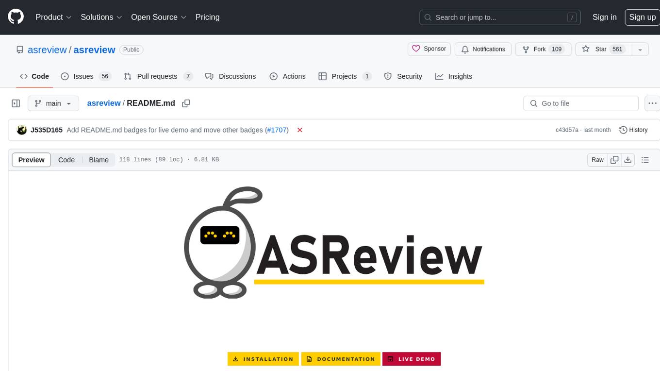Switch to the Code view
This screenshot has width=660, height=371.
click(66, 160)
